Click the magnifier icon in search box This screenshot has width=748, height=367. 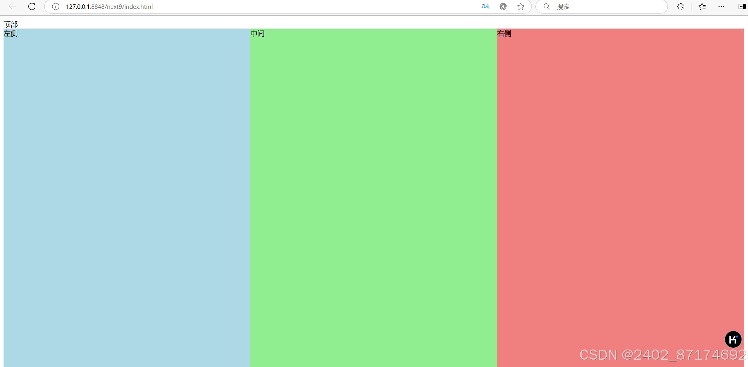point(547,6)
